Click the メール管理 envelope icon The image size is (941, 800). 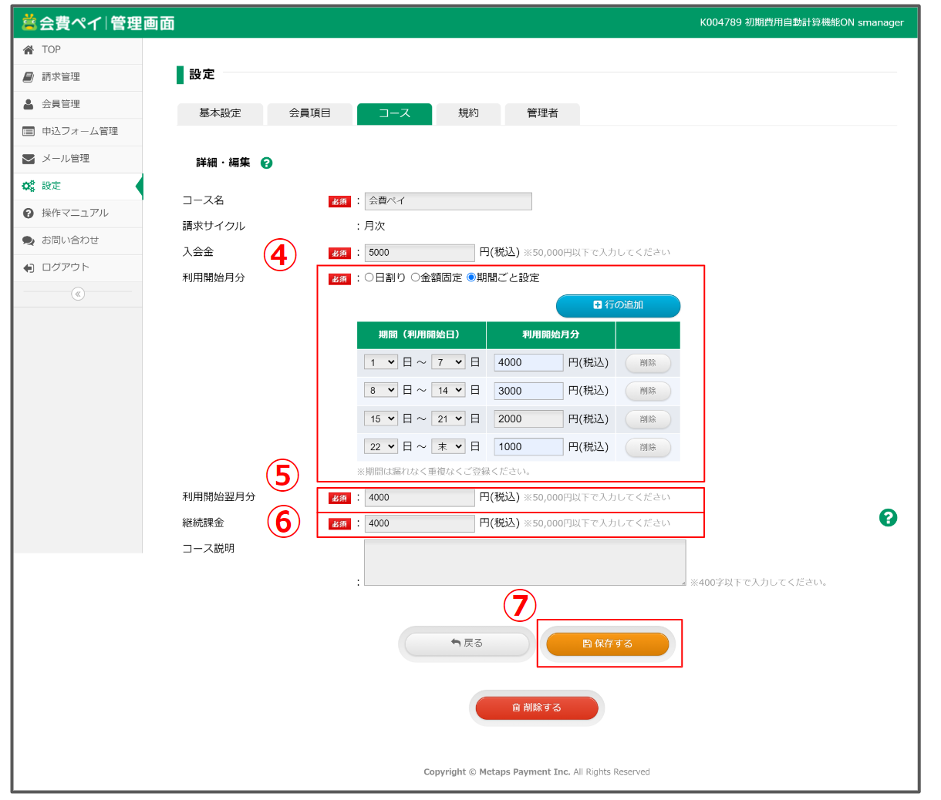tap(29, 159)
